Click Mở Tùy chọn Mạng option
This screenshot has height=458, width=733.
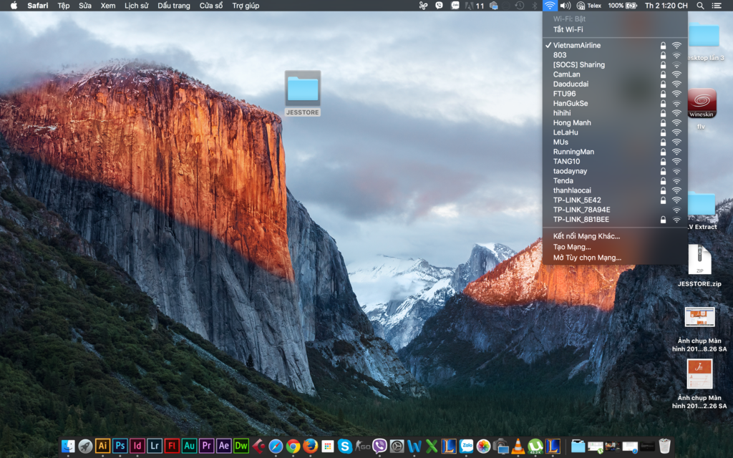[x=587, y=258]
